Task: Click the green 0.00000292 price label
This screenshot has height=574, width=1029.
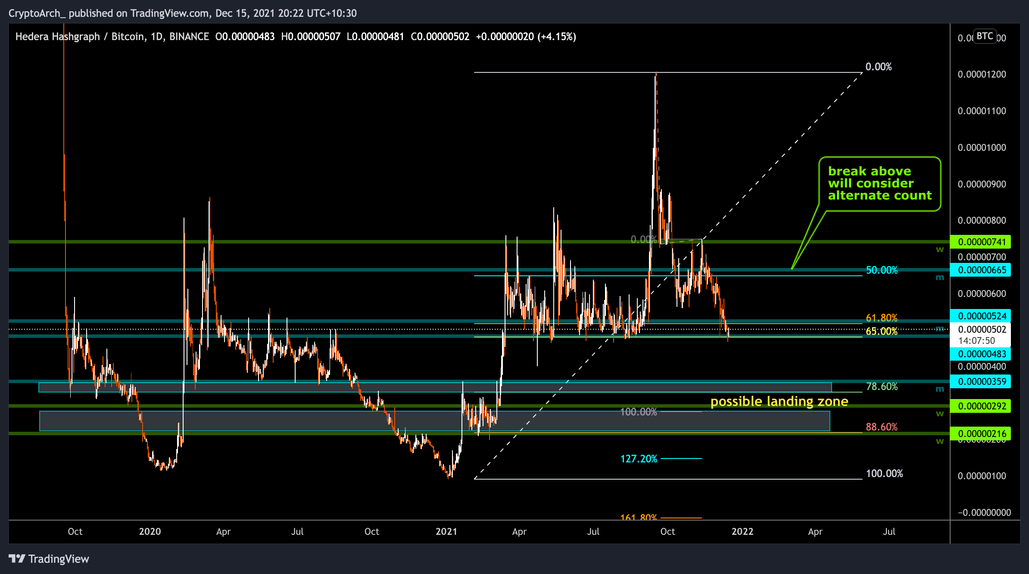Action: click(980, 406)
